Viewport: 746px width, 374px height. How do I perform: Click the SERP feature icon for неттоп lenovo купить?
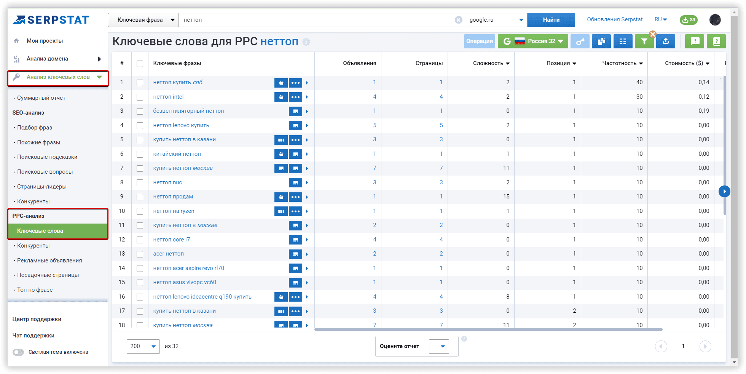[x=295, y=126]
